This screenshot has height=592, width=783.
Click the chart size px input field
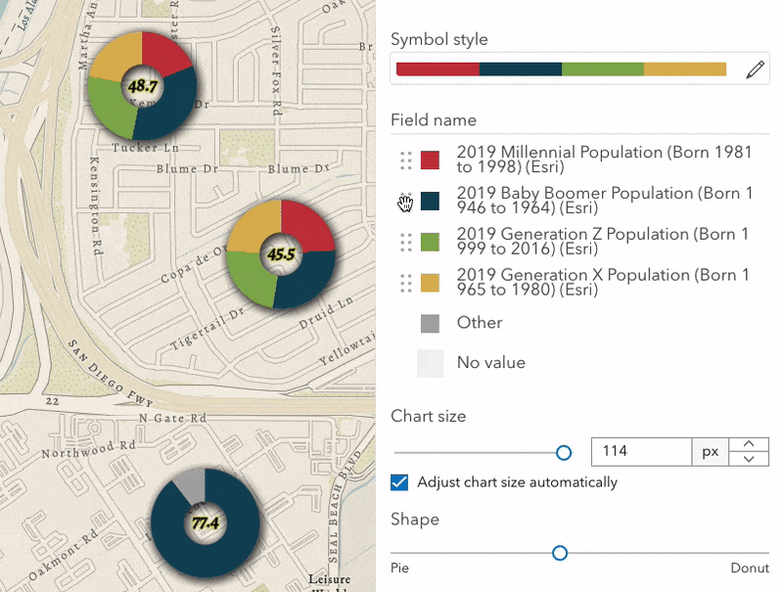coord(642,452)
